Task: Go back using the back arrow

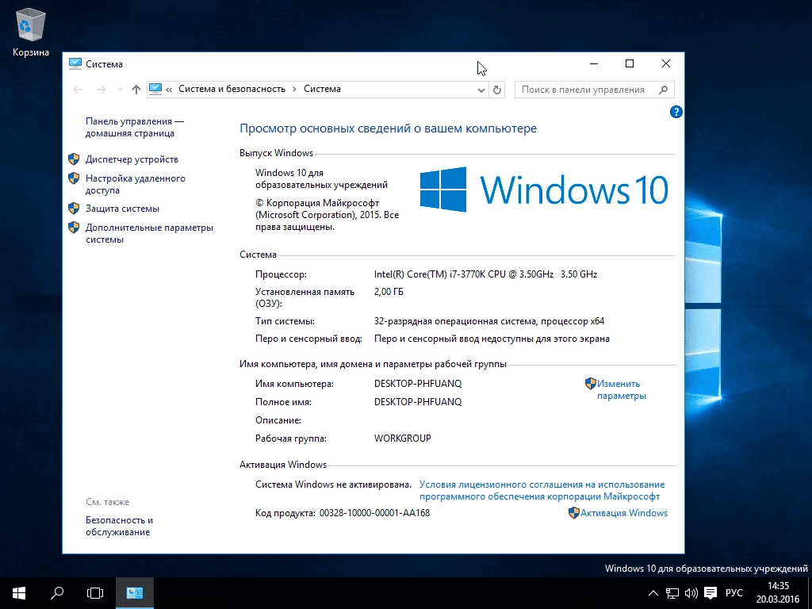Action: 78,90
